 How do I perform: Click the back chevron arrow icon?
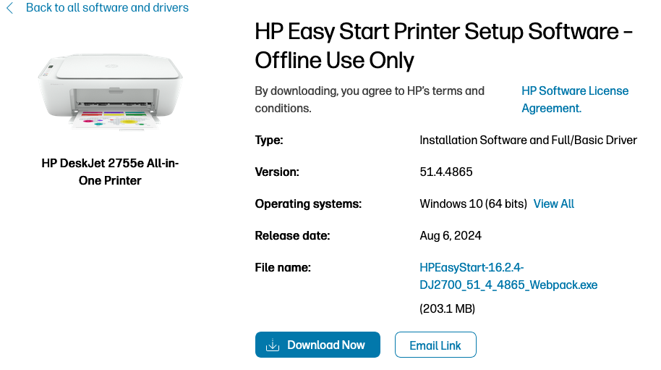pyautogui.click(x=10, y=8)
